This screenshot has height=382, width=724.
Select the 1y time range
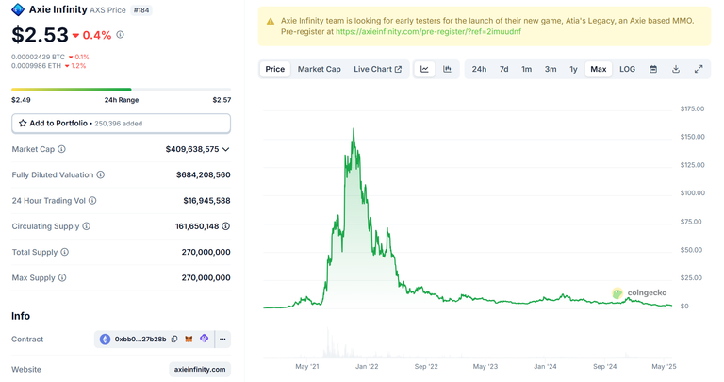(x=573, y=69)
